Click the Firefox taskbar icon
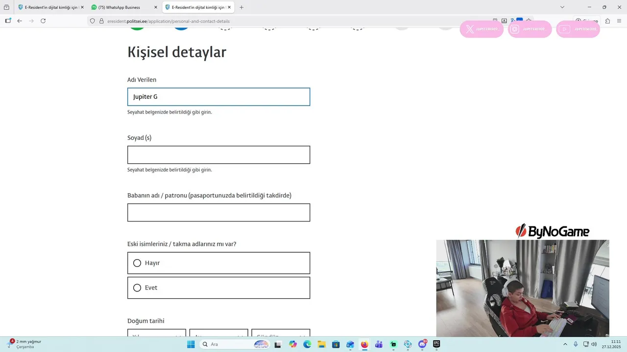 tap(364, 344)
